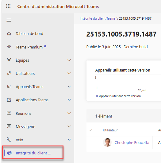Expand the Messagerie section chevron
The image size is (161, 163).
click(69, 126)
